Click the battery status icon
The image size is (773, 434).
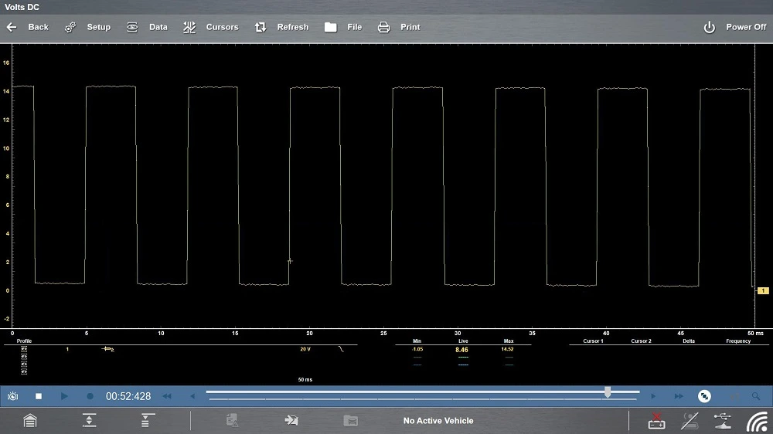pos(656,421)
